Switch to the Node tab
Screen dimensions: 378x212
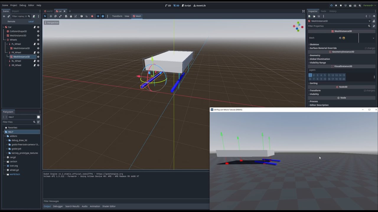click(x=323, y=11)
